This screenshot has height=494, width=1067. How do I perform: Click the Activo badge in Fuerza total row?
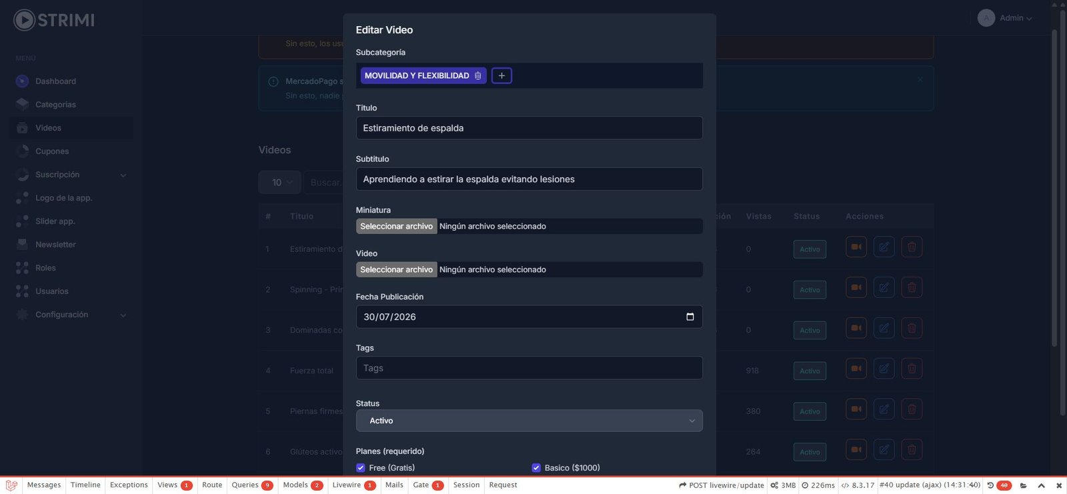coord(810,371)
